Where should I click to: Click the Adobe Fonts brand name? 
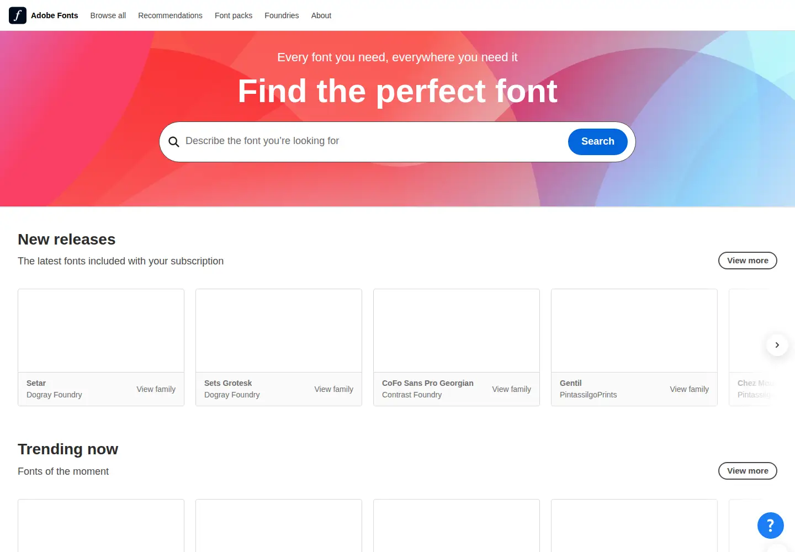point(55,15)
